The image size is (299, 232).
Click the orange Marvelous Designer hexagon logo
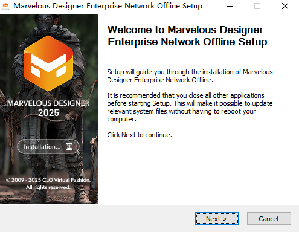pos(48,63)
